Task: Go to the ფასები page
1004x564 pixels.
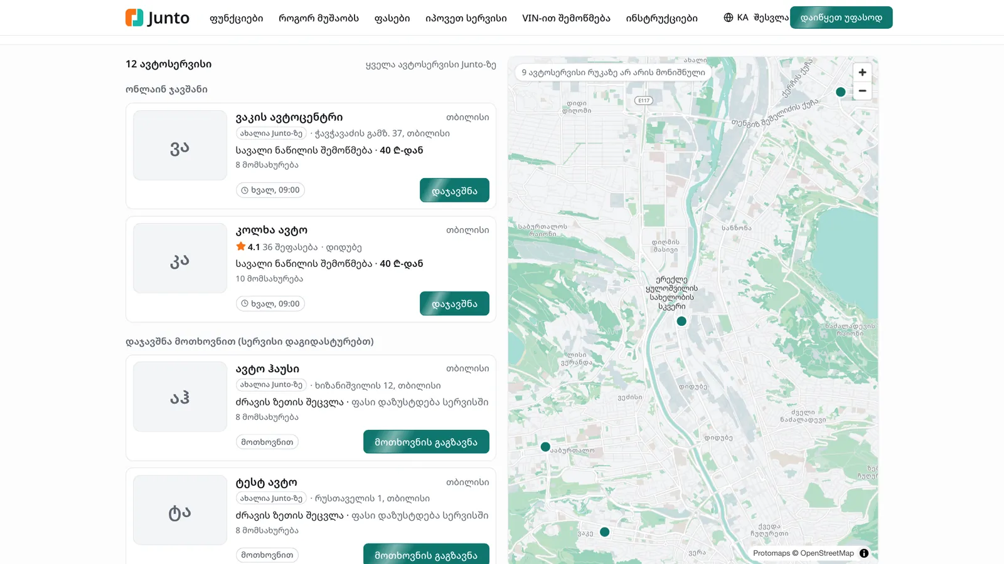Action: (x=392, y=18)
